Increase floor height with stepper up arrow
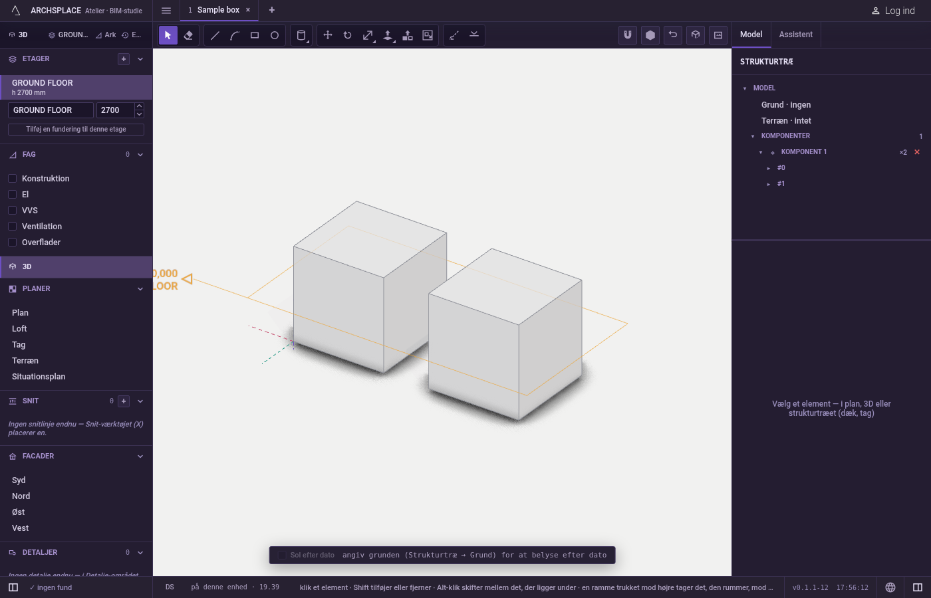The width and height of the screenshot is (931, 598). coord(139,106)
